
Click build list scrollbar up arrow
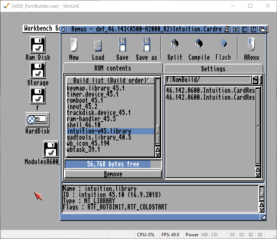158,149
